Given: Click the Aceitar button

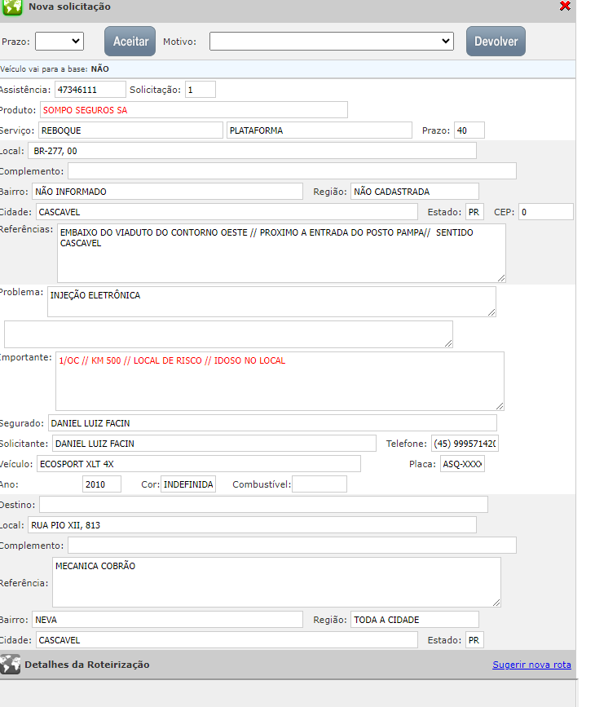Looking at the screenshot, I should (130, 41).
